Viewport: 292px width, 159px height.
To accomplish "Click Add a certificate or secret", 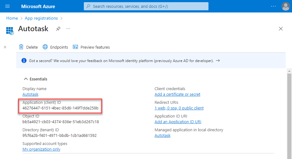I will pos(177,94).
